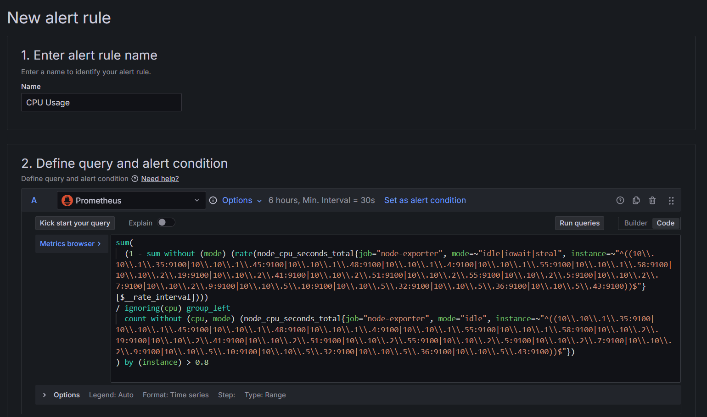
Task: Click the '1. Enter alert rule name' heading
Action: click(89, 55)
